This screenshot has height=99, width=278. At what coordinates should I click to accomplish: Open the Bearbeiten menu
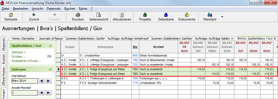(x=21, y=9)
